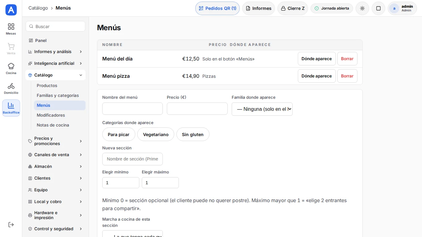This screenshot has height=237, width=422.
Task: Click the fullscreen square icon
Action: [x=378, y=8]
